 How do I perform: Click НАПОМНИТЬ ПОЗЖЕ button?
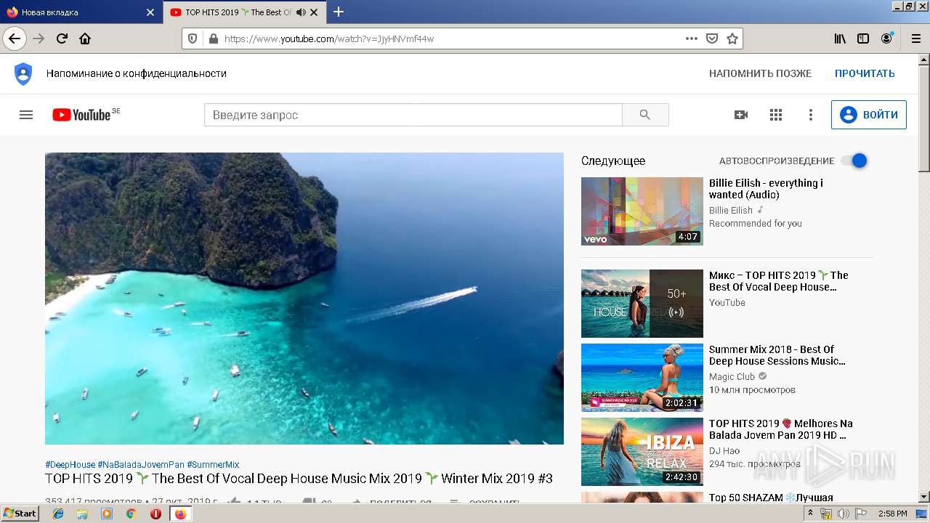tap(760, 73)
